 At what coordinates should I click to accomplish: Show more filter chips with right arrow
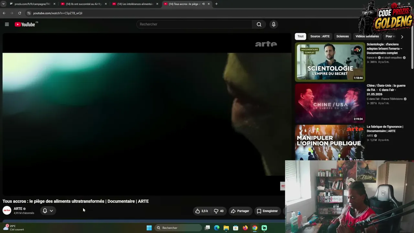[x=402, y=37]
